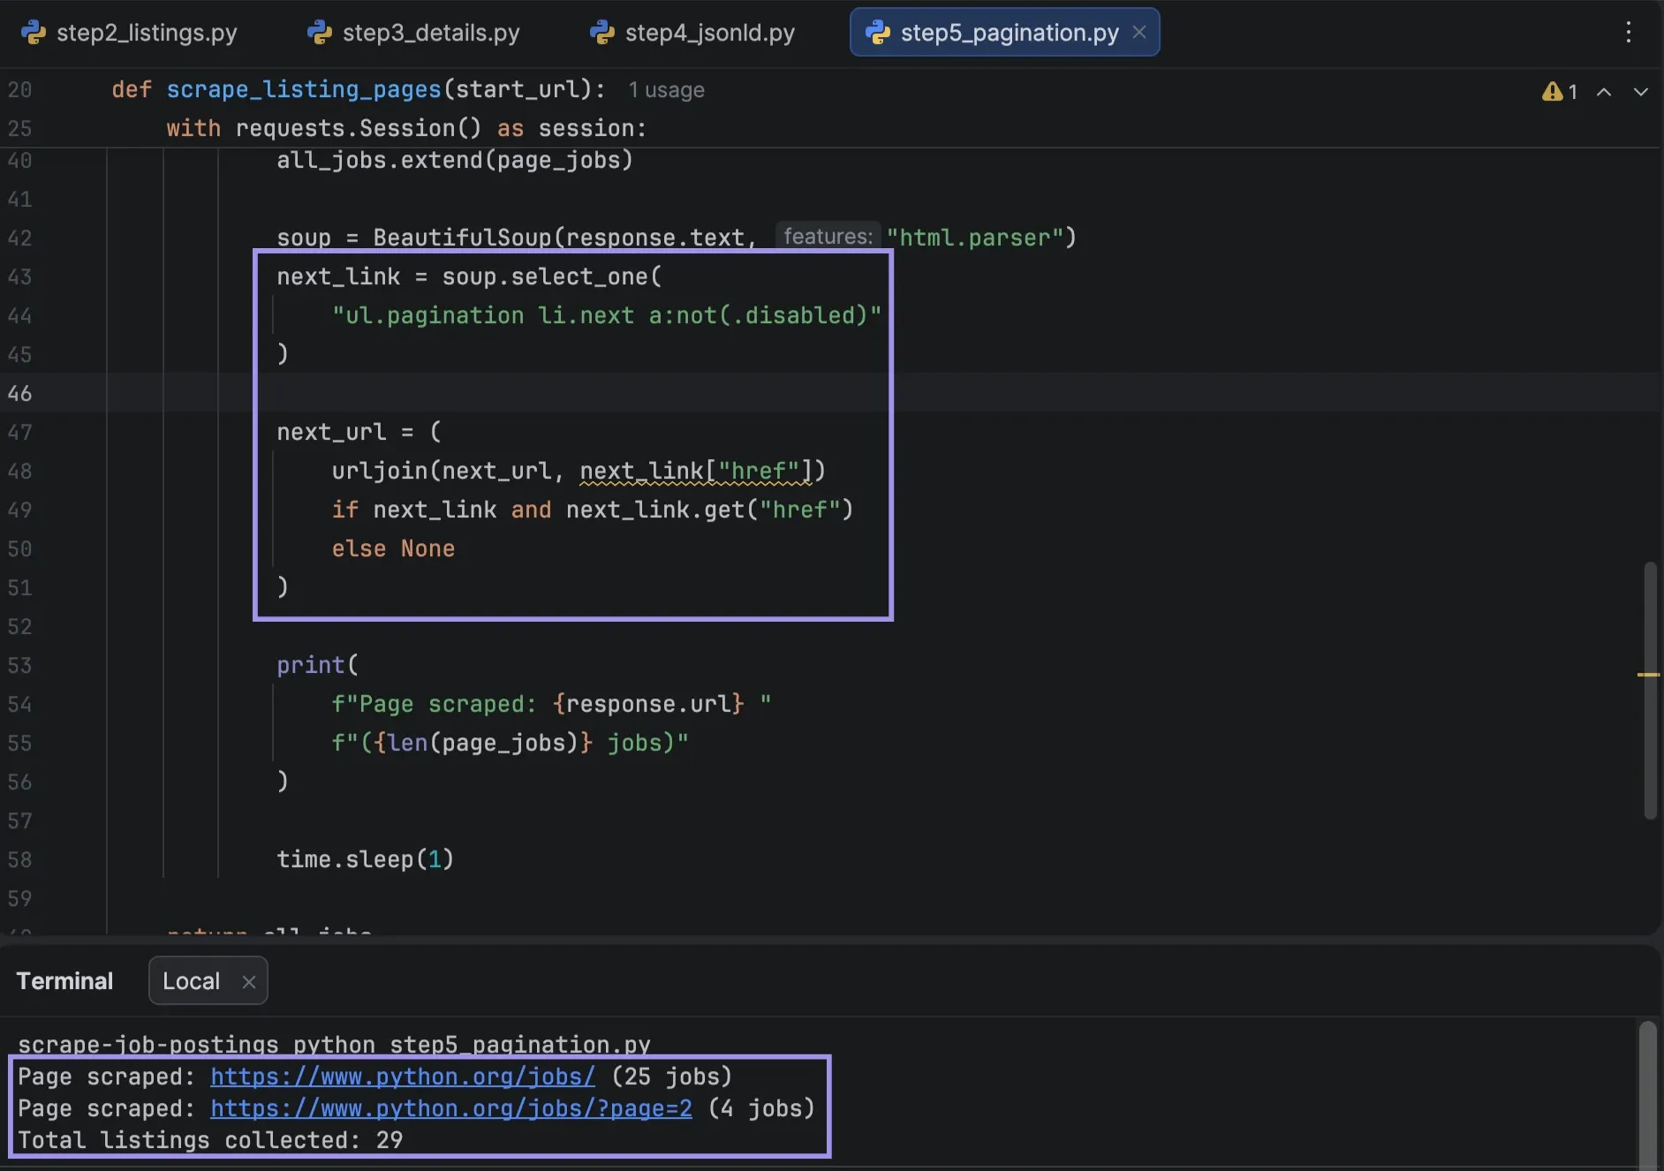Click the Python icon on step5_pagination.py tab
Viewport: 1664px width, 1171px height.
pyautogui.click(x=878, y=33)
